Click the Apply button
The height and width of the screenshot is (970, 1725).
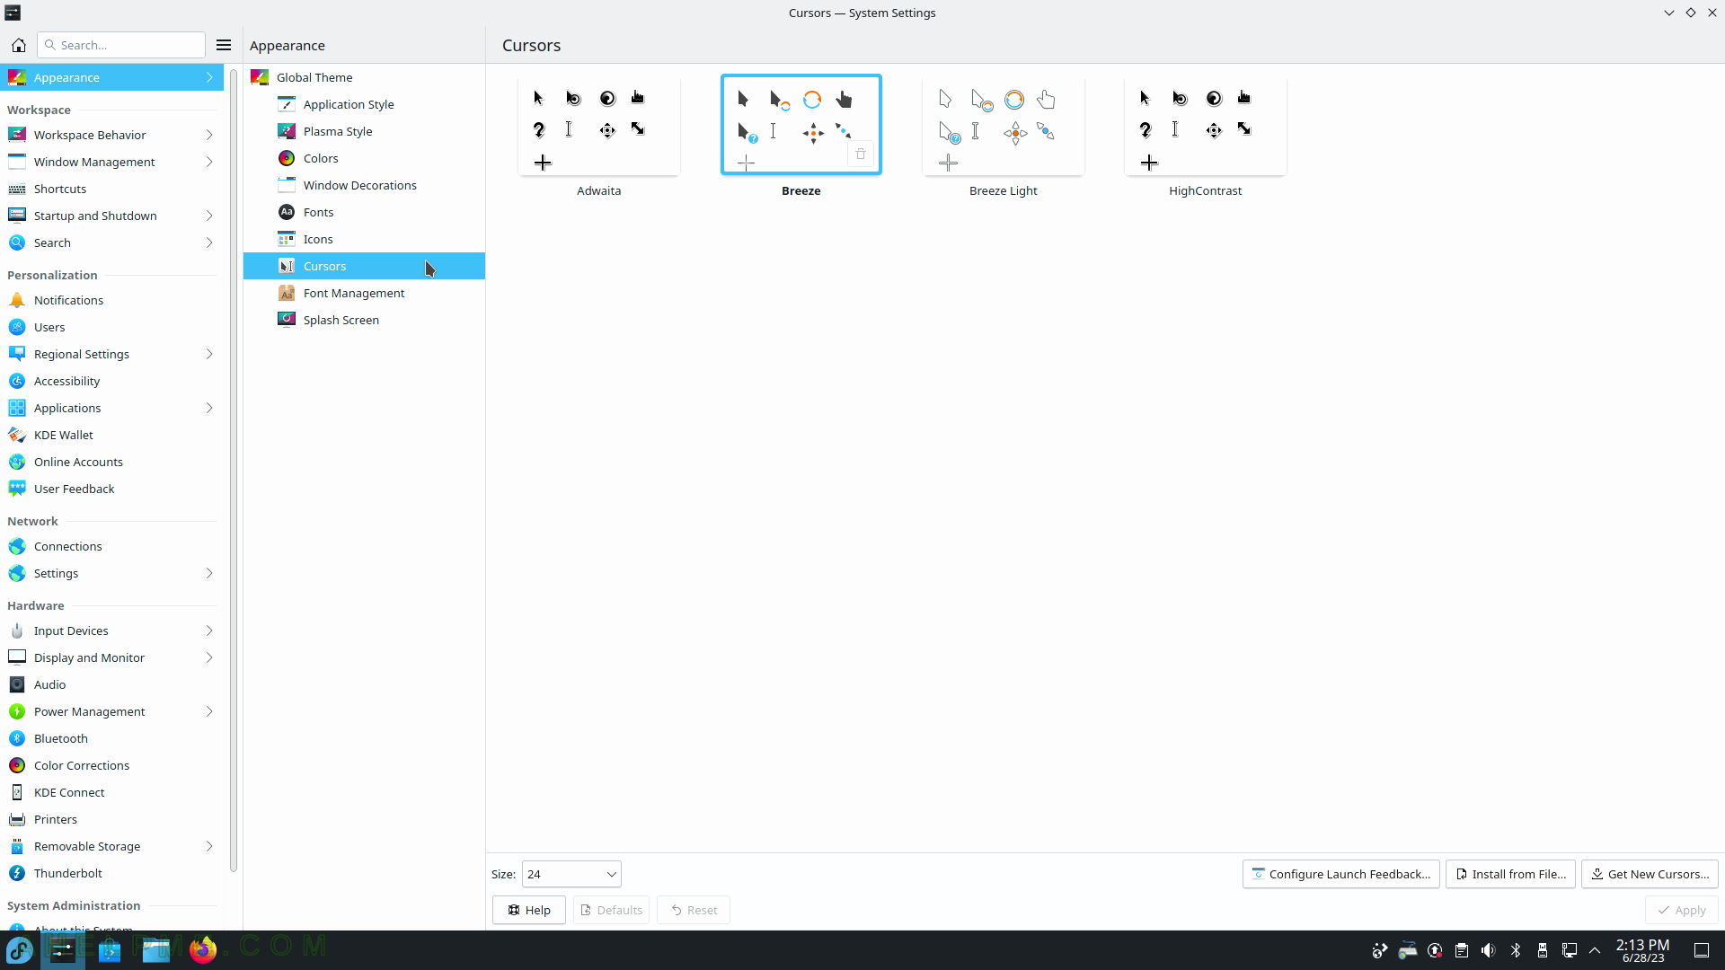[x=1682, y=910]
